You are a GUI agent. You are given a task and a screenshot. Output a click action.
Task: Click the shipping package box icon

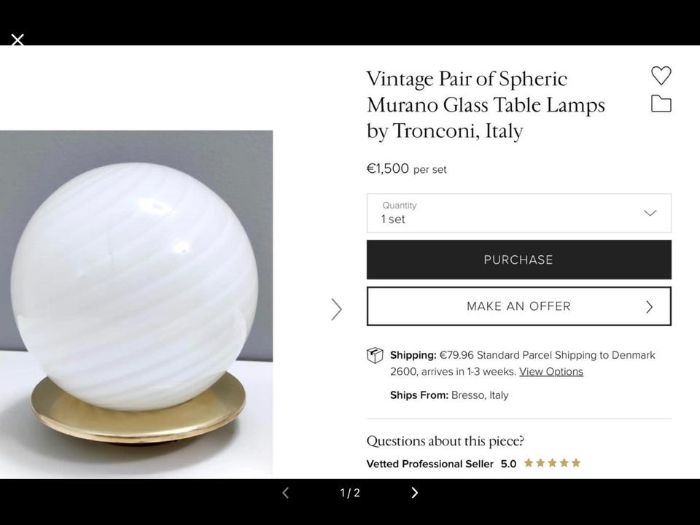375,355
